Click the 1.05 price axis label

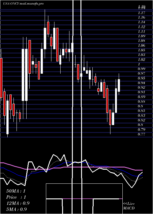pyautogui.click(x=141, y=50)
